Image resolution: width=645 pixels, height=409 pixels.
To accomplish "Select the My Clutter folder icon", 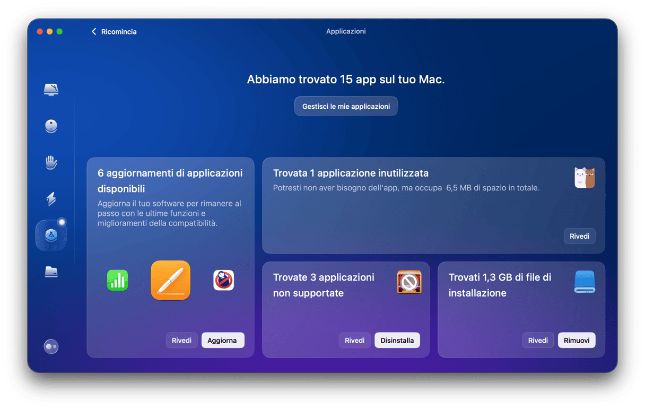I will coord(51,272).
